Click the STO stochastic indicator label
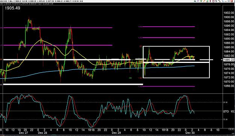This screenshot has height=136, width=235. pos(226,112)
